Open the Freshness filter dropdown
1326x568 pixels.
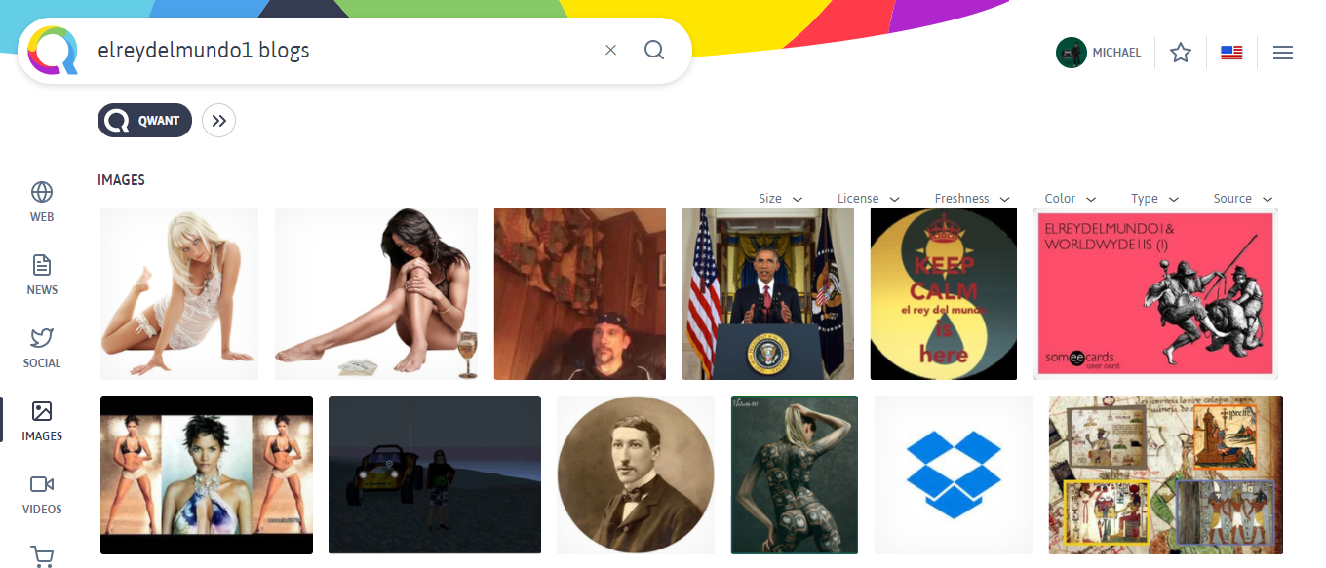[972, 199]
